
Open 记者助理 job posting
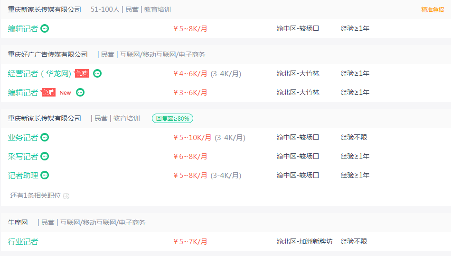pyautogui.click(x=23, y=176)
